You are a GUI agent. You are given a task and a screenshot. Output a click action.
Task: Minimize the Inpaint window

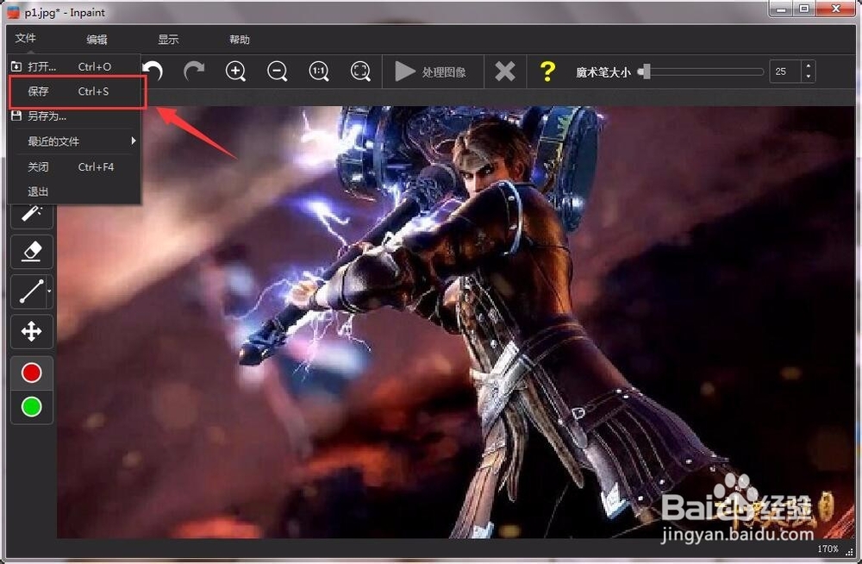pos(781,9)
